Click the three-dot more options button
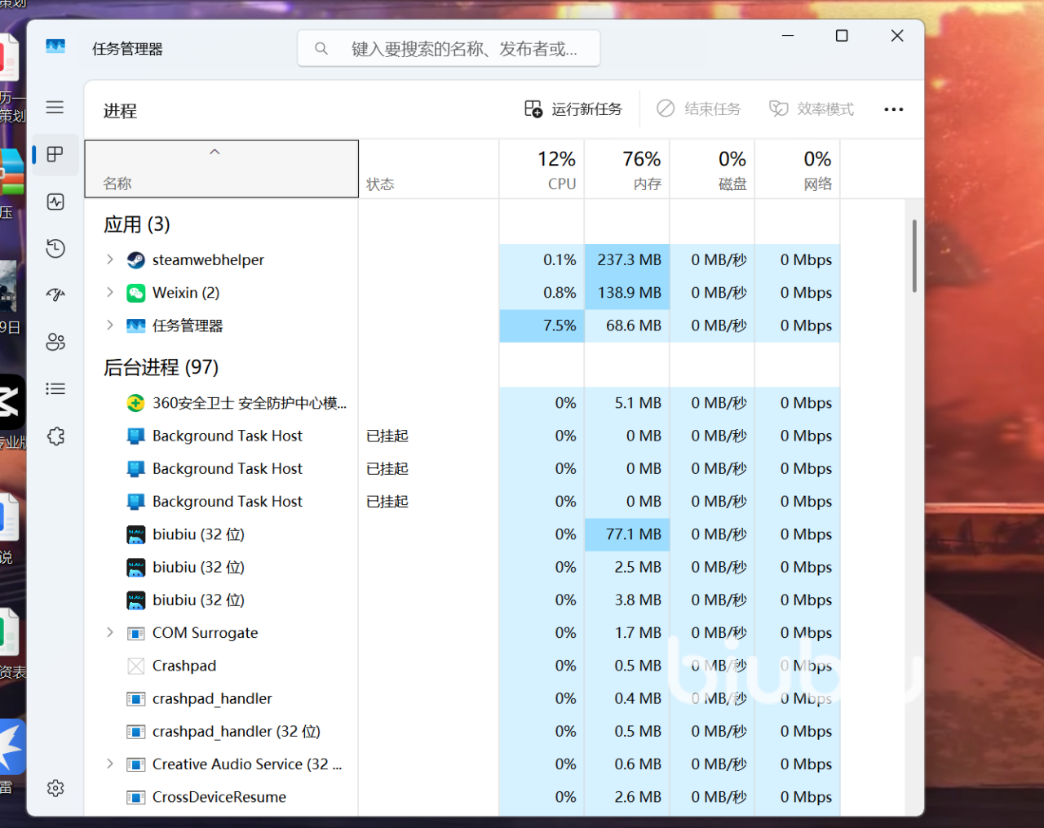This screenshot has height=828, width=1044. pos(893,109)
